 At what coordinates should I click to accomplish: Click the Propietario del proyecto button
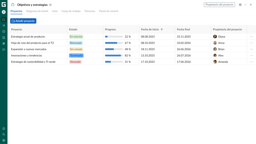[219, 4]
